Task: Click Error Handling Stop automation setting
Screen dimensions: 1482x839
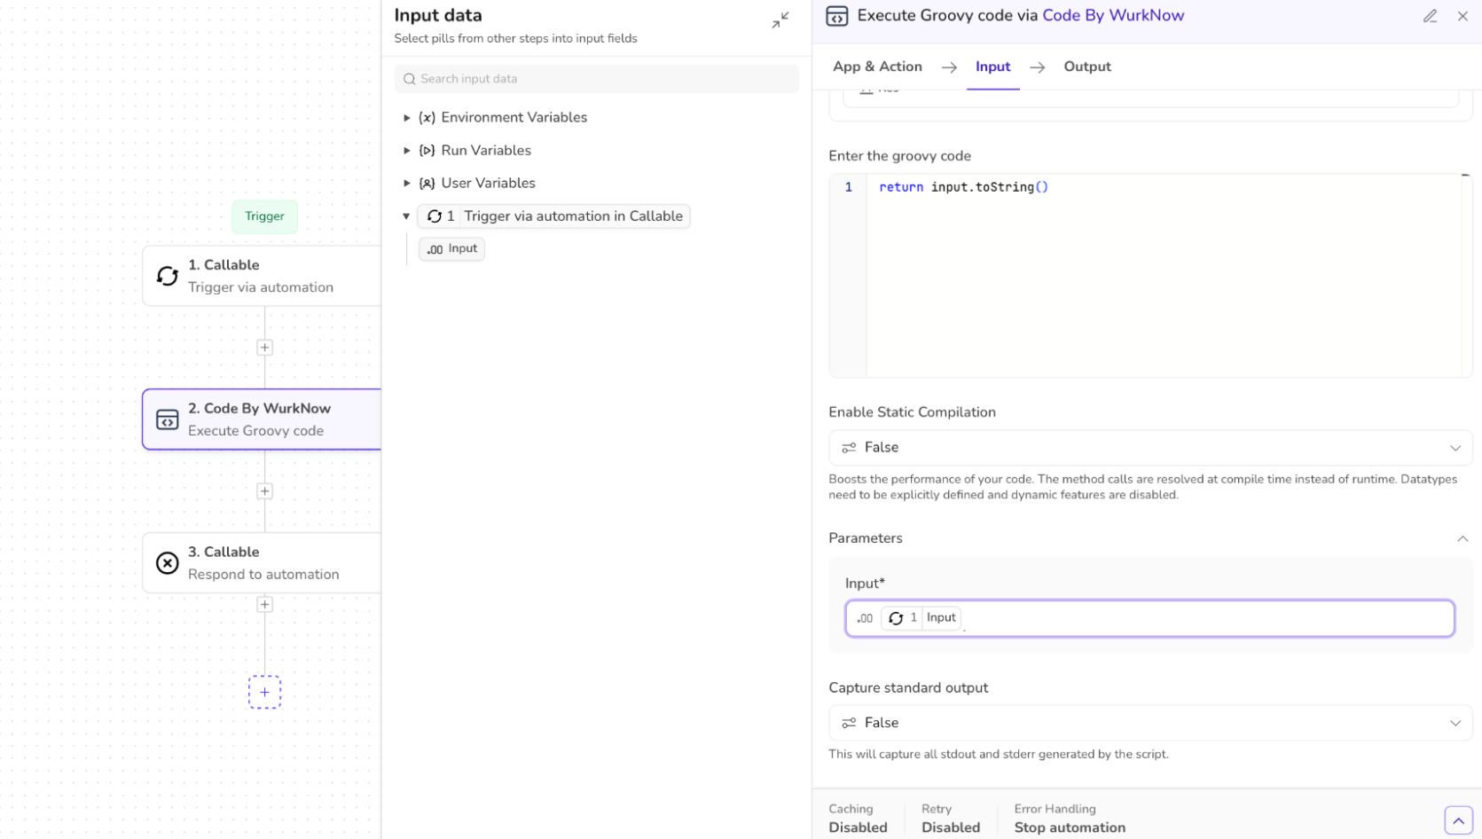Action: 1070,819
